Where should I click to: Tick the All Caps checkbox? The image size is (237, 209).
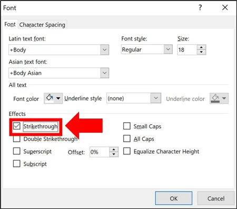pyautogui.click(x=127, y=138)
